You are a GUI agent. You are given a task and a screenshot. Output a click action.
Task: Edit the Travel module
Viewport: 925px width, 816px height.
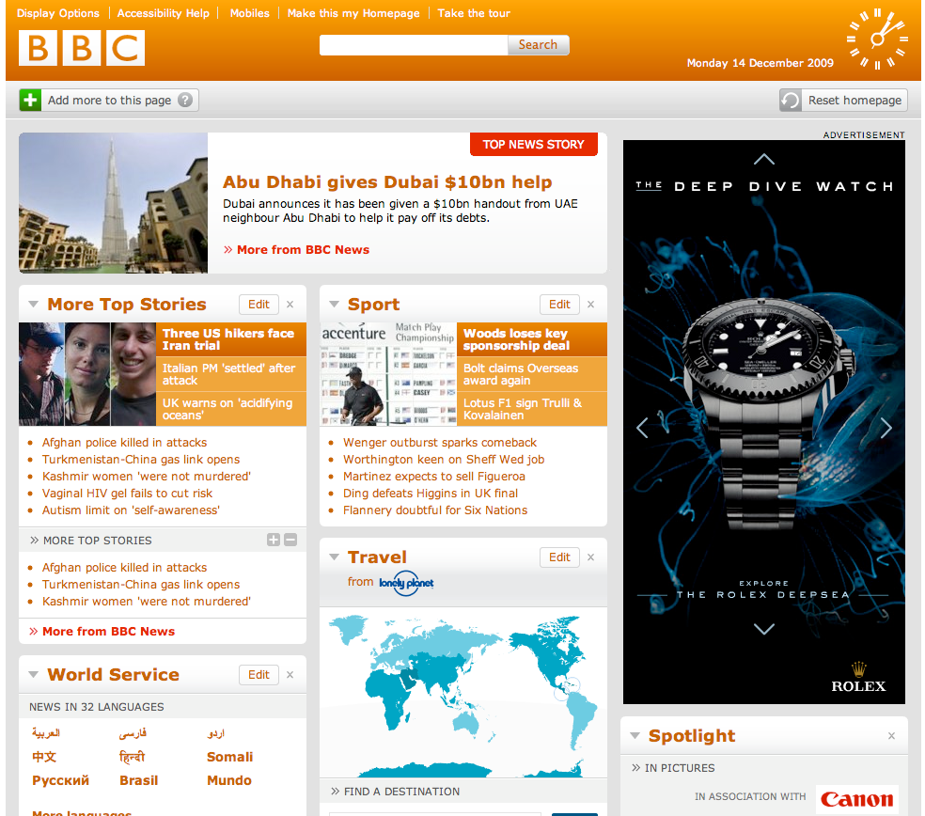[559, 557]
